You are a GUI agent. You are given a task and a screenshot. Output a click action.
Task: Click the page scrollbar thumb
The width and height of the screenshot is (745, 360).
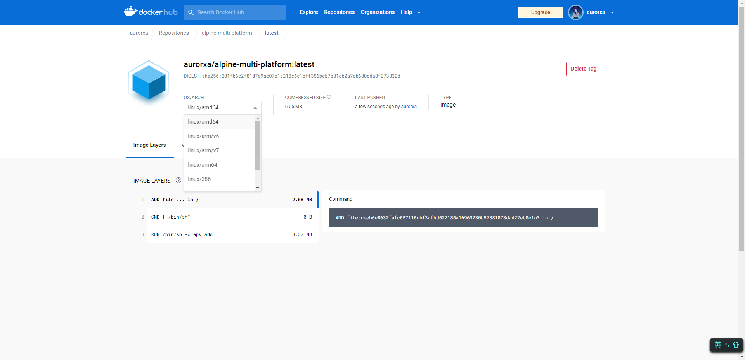pyautogui.click(x=742, y=128)
